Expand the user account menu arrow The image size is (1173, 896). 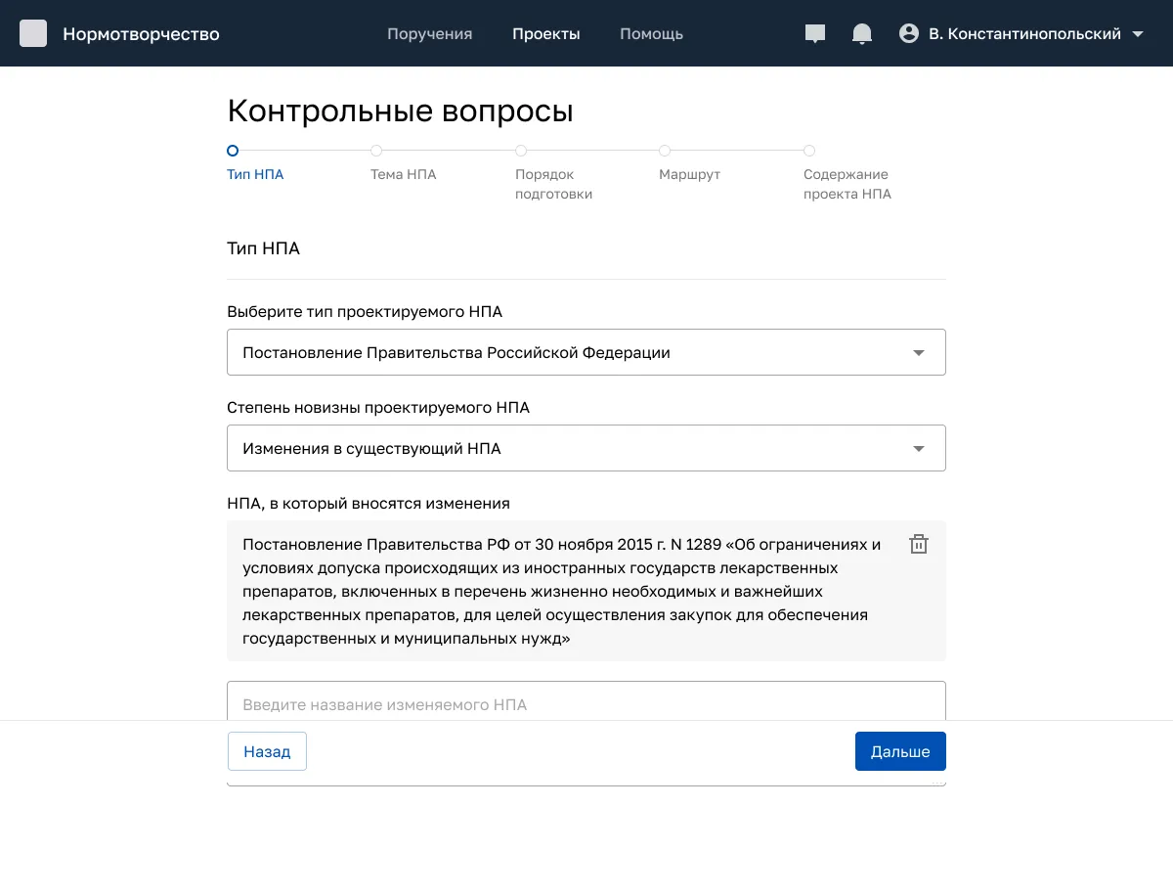[x=1137, y=34]
